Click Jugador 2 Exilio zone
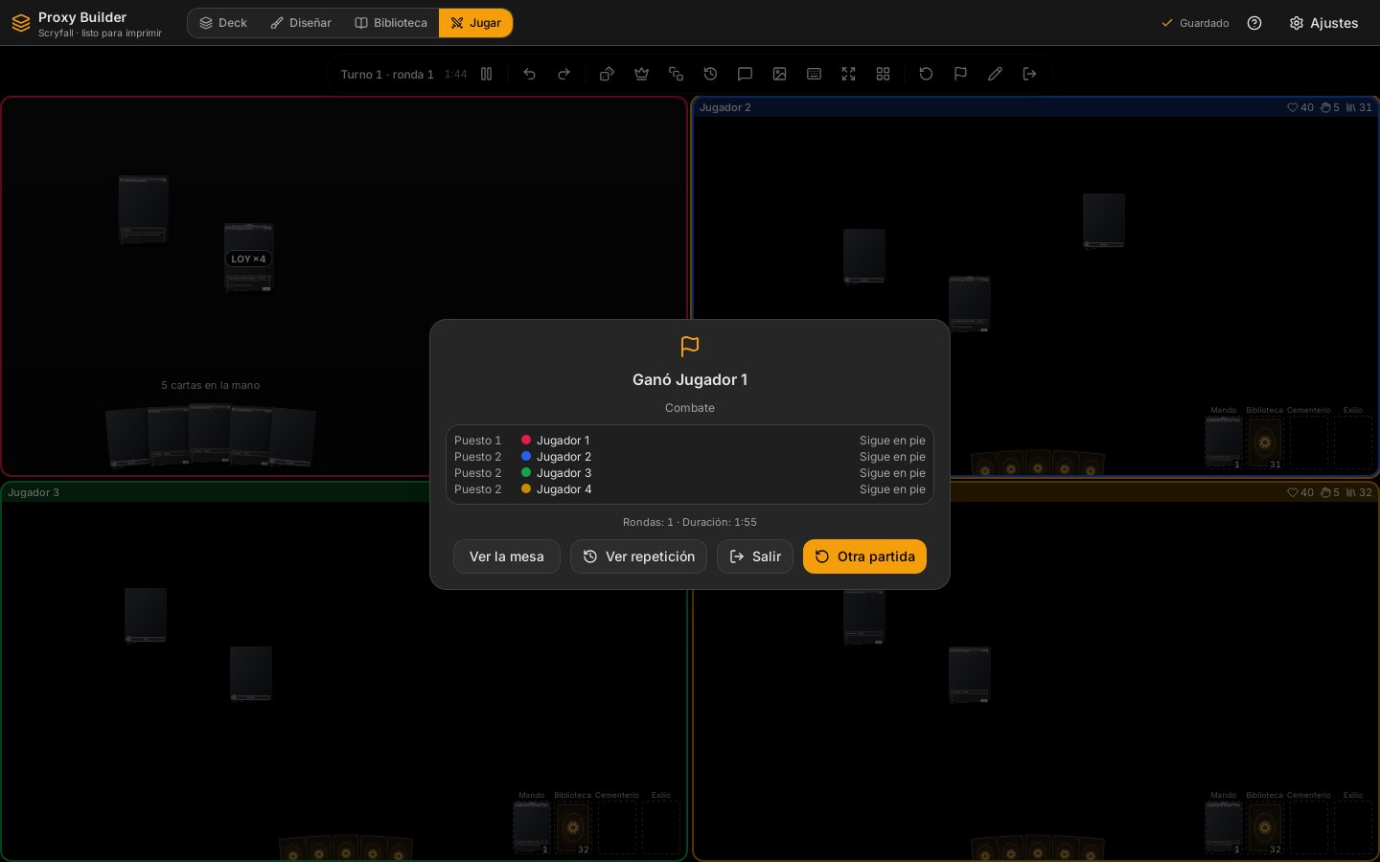This screenshot has width=1380, height=862. (x=1353, y=442)
